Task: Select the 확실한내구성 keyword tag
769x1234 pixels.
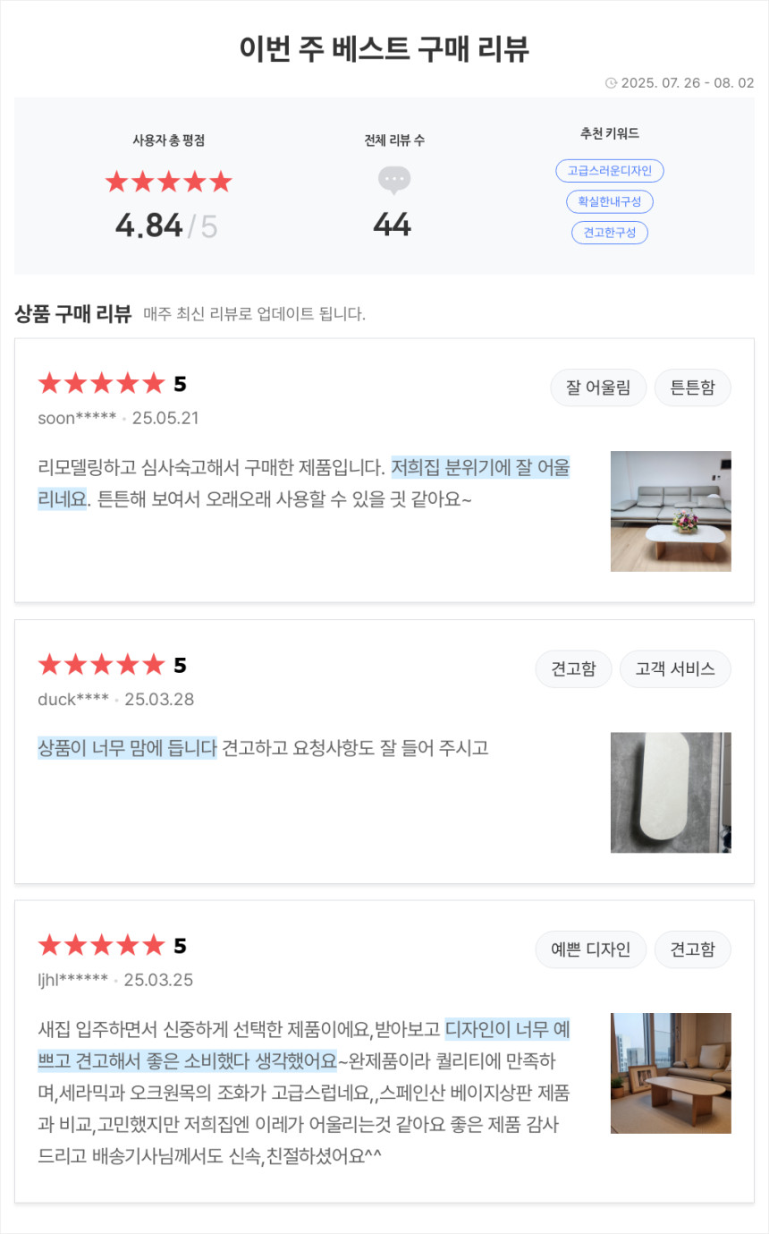Action: point(610,201)
